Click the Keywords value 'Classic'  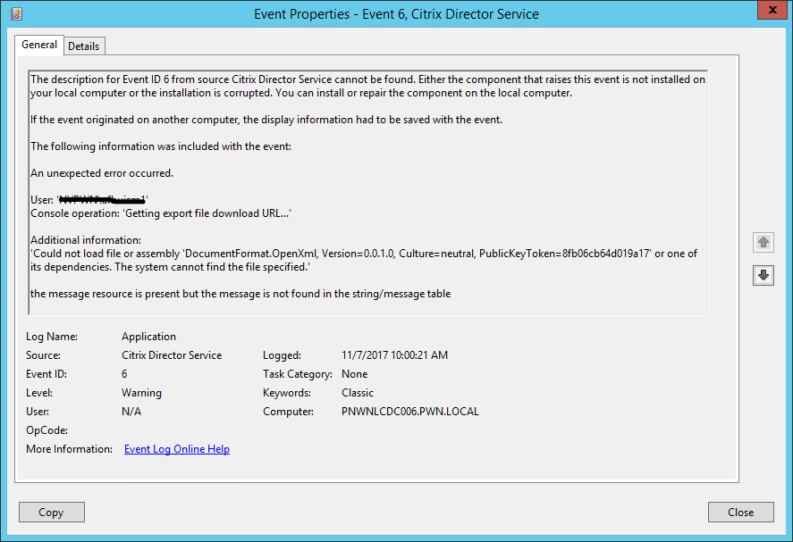point(358,393)
